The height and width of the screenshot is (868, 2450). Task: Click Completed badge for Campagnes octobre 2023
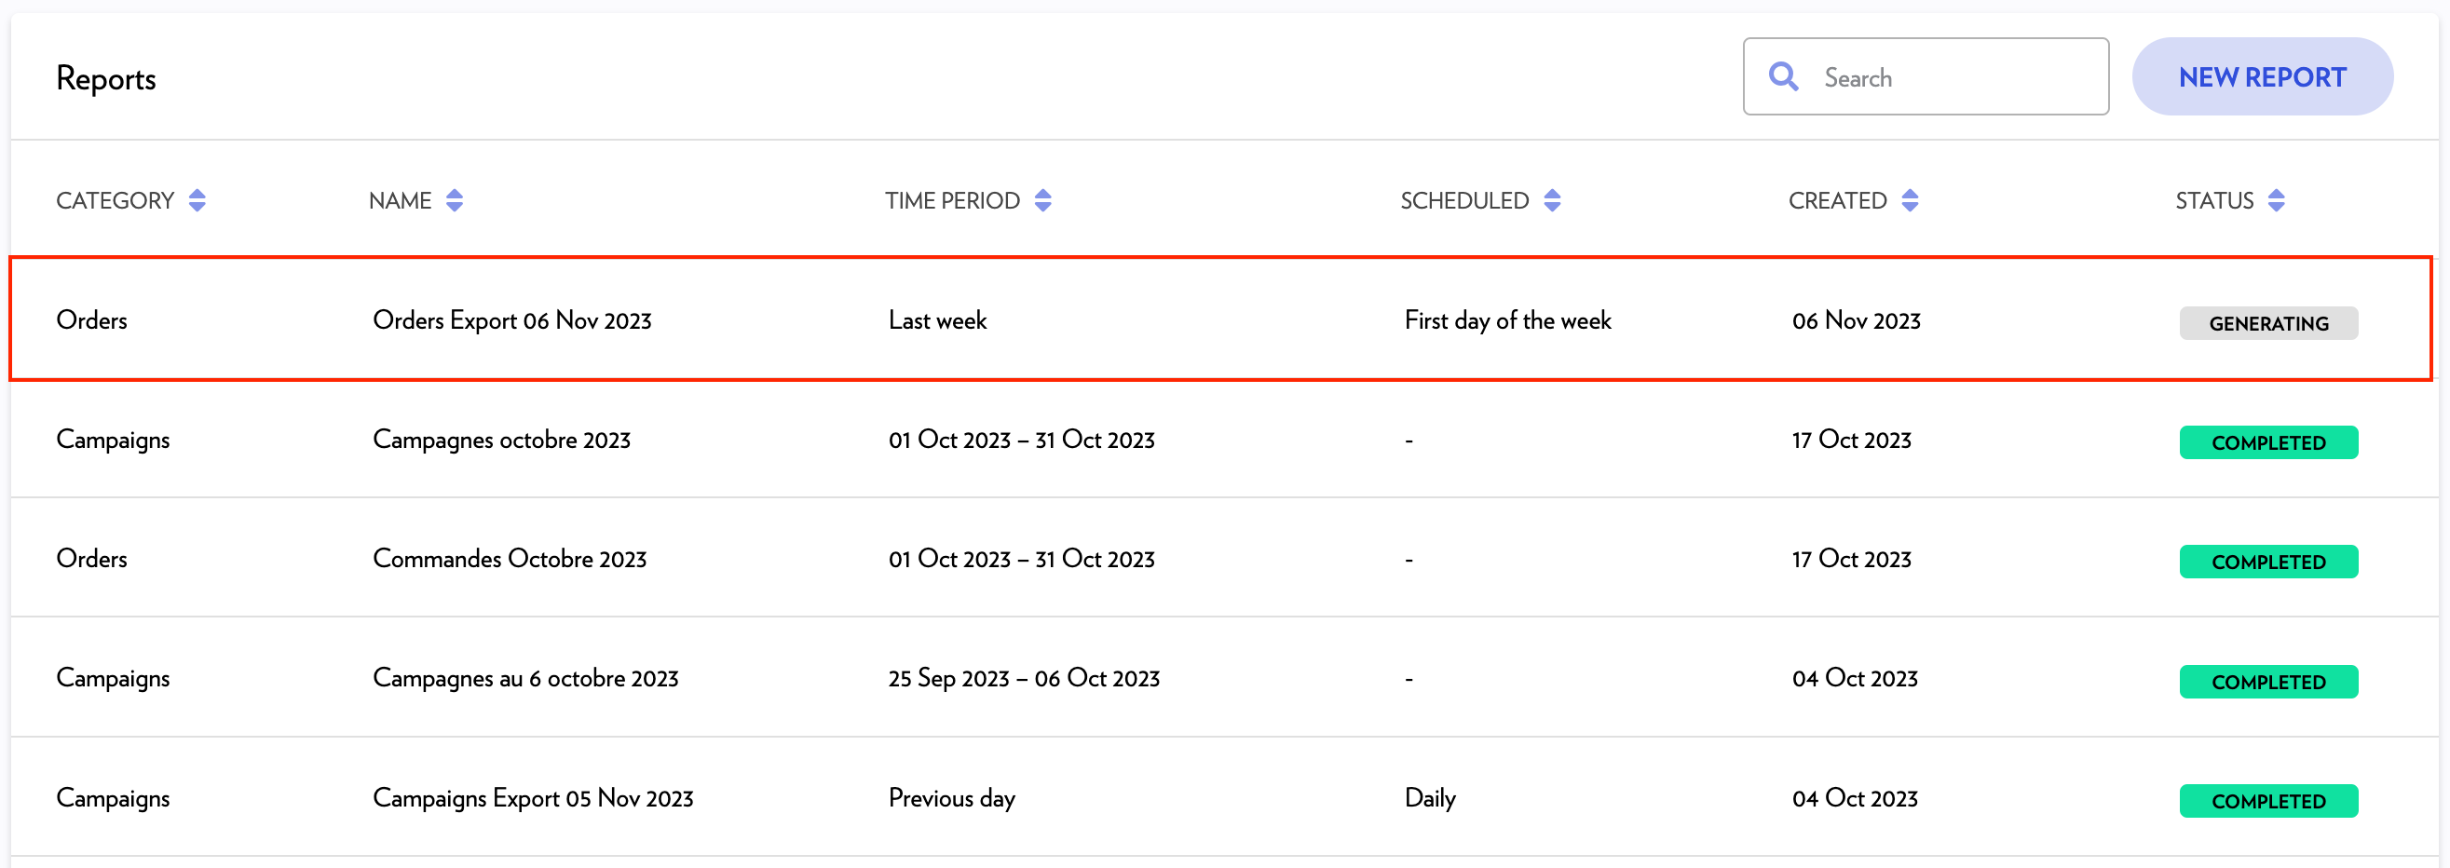[2268, 443]
